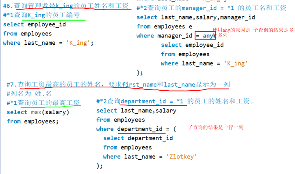Click 'from employees' in the Zlotkey subquery

[x=128, y=148]
